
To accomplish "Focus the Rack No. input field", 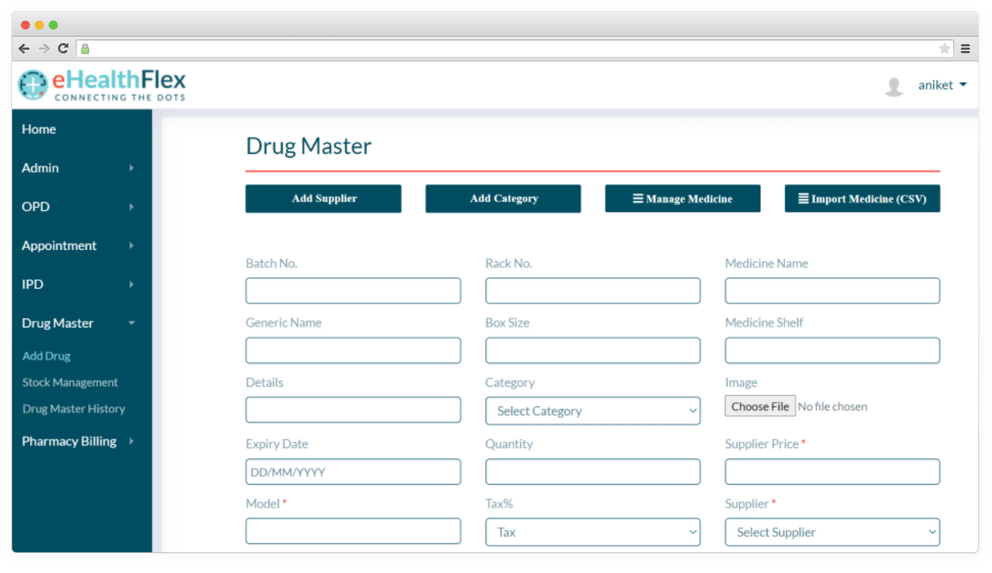I will coord(593,291).
